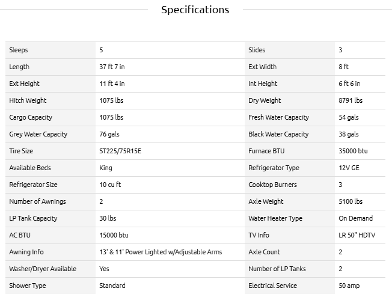Click the Refrigerator Type 12V GE value

(x=349, y=168)
